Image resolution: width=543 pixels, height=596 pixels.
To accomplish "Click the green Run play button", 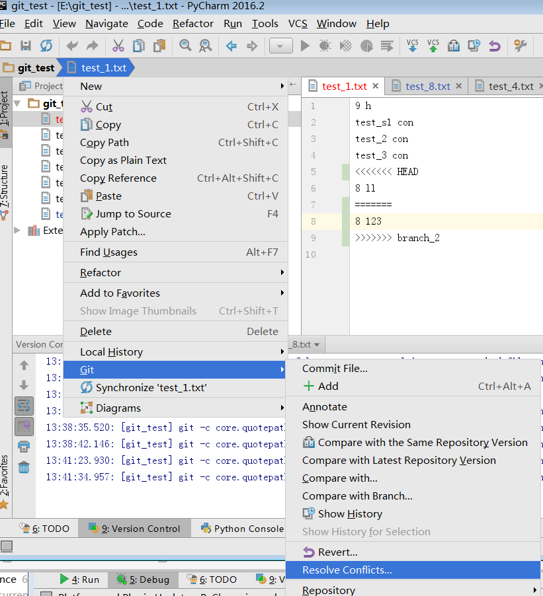I will tap(305, 46).
